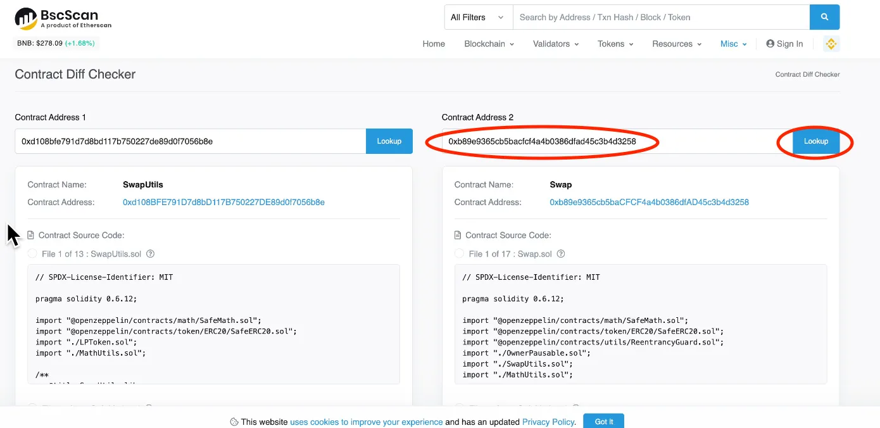Open the Tokens menu
The height and width of the screenshot is (428, 880).
[x=615, y=44]
